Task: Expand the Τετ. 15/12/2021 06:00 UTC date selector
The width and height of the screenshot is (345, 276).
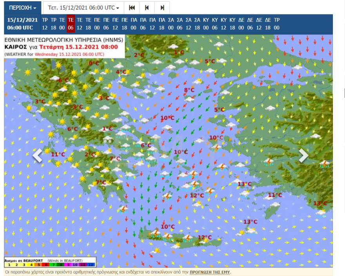Action: [84, 8]
